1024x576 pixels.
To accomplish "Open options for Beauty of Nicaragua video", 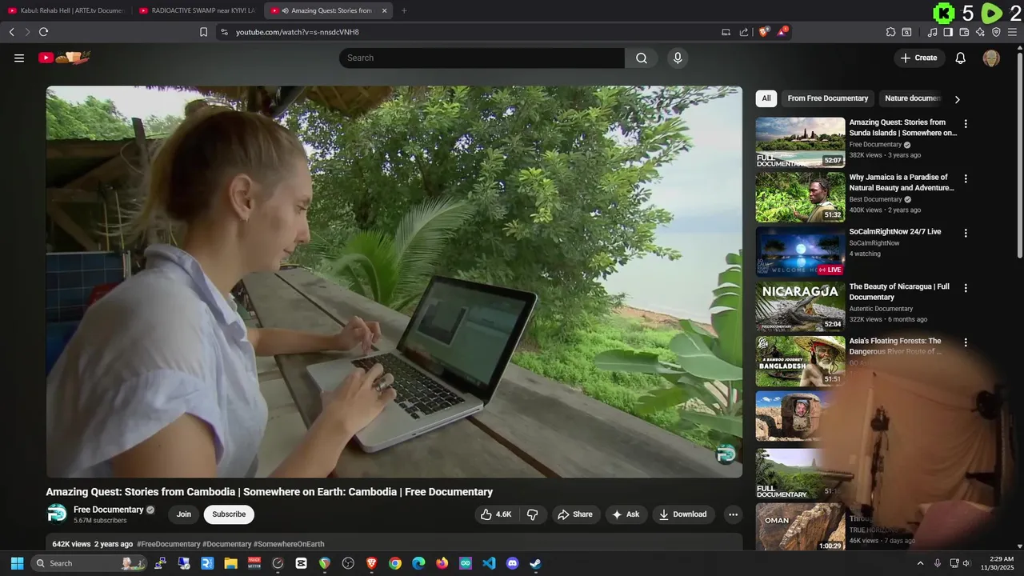I will click(x=966, y=288).
